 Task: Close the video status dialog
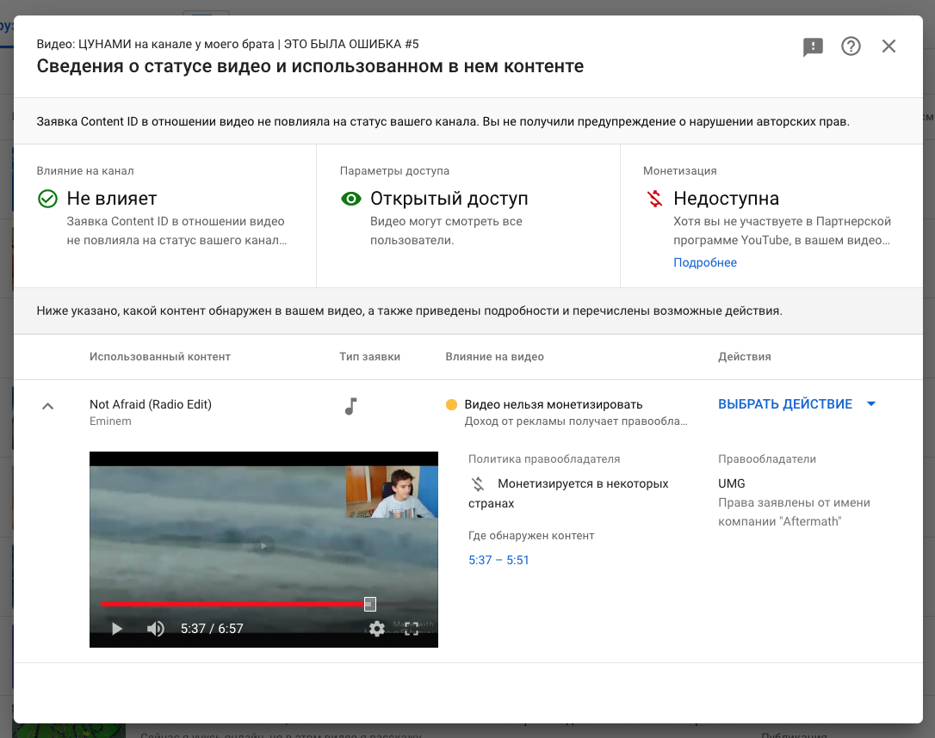[889, 46]
